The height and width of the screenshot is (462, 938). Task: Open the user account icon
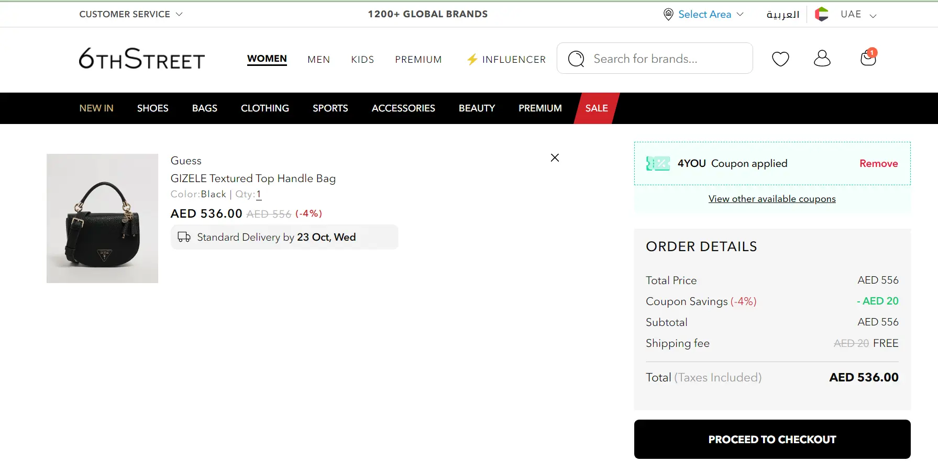(822, 58)
